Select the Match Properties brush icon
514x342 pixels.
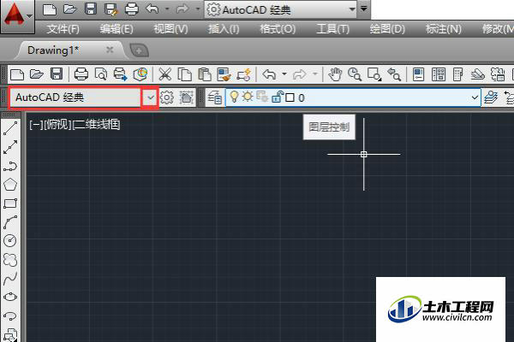224,74
